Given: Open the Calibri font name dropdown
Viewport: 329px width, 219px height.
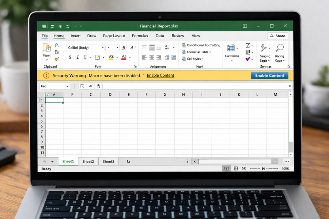Looking at the screenshot, I should 102,48.
